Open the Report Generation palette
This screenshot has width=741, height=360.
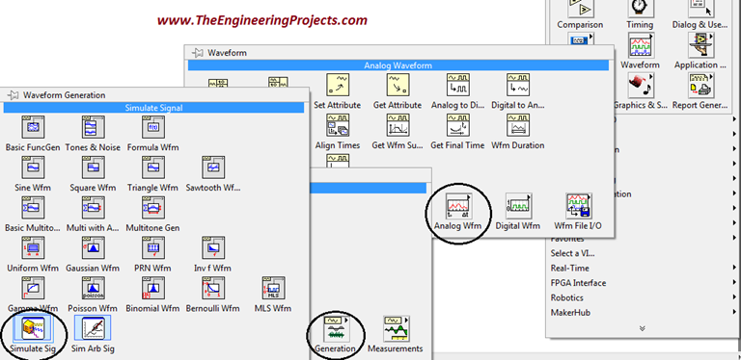pos(700,86)
